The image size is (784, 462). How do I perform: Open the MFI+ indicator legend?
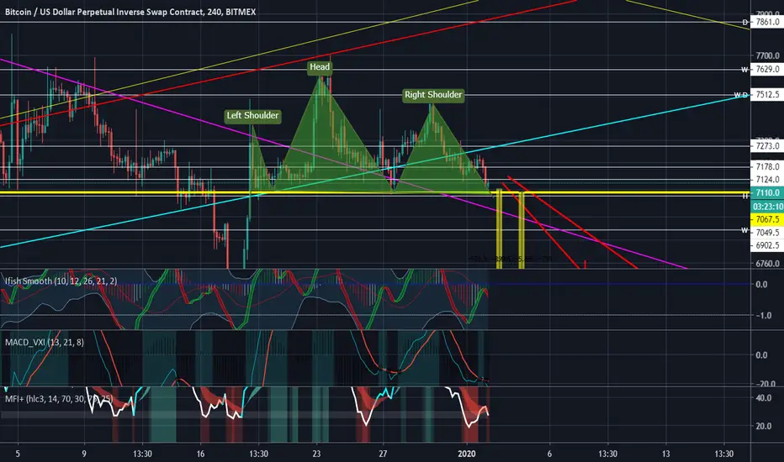[x=59, y=398]
